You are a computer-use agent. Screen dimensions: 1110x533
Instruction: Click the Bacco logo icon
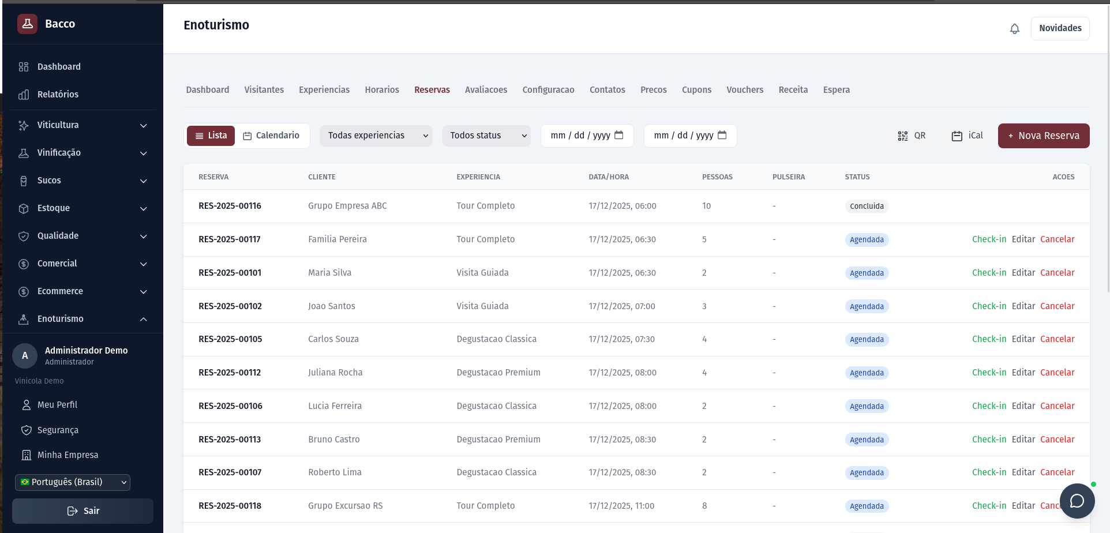coord(27,24)
